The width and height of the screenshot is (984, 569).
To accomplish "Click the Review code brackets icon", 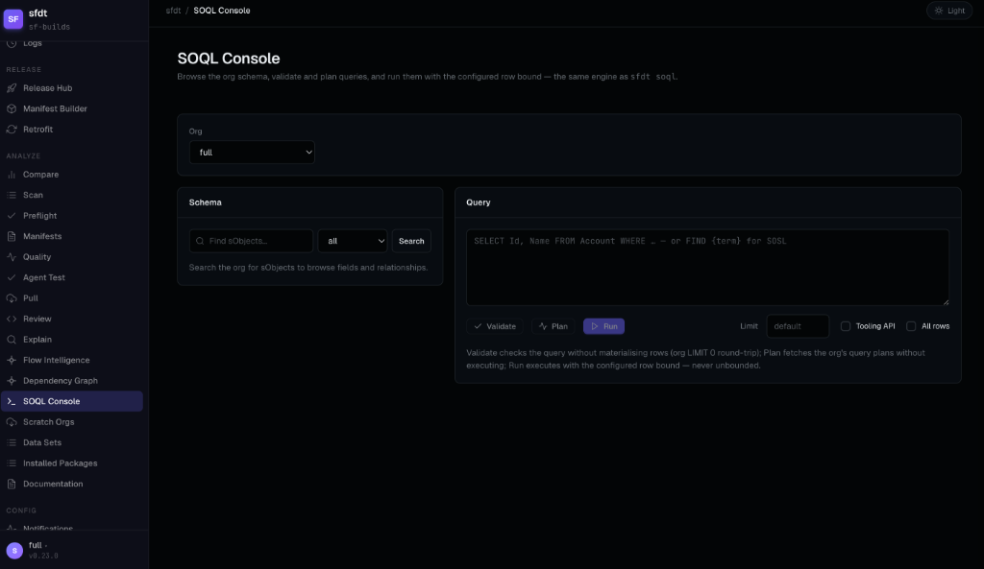I will pyautogui.click(x=12, y=319).
